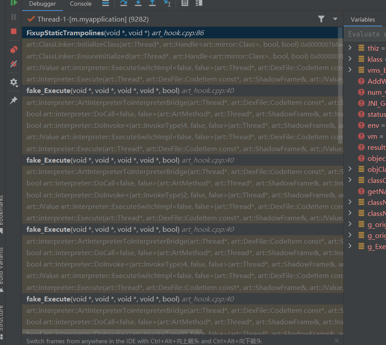Image resolution: width=386 pixels, height=345 pixels.
Task: Open debugger settings gear icon
Action: [x=14, y=82]
